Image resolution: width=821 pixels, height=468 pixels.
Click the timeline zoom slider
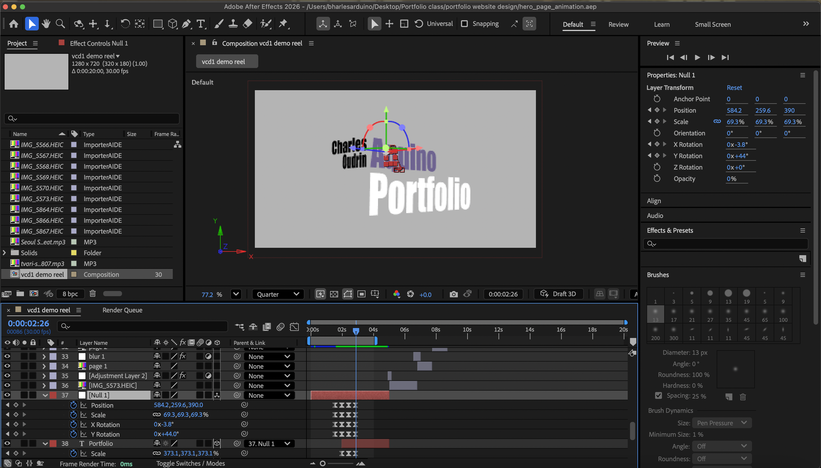[x=323, y=463]
